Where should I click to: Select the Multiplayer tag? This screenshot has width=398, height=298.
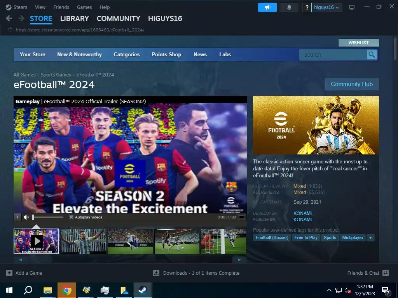click(353, 238)
